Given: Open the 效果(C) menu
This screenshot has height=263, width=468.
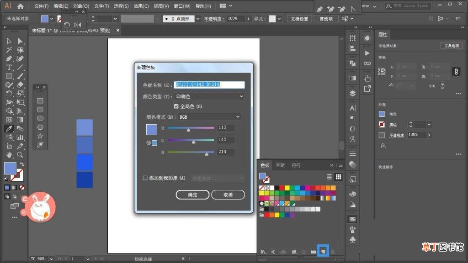Looking at the screenshot, I should (141, 6).
